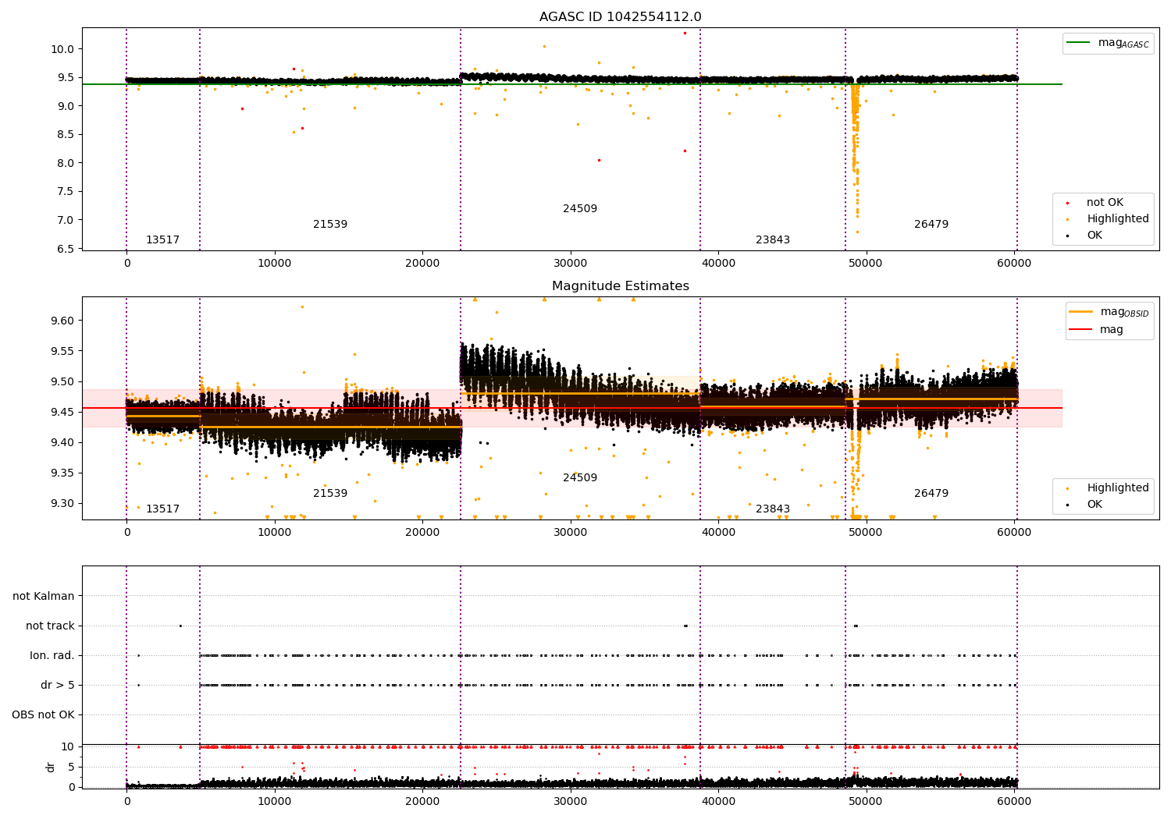Click the "not Kalman" row label
The height and width of the screenshot is (819, 1171).
[x=44, y=597]
